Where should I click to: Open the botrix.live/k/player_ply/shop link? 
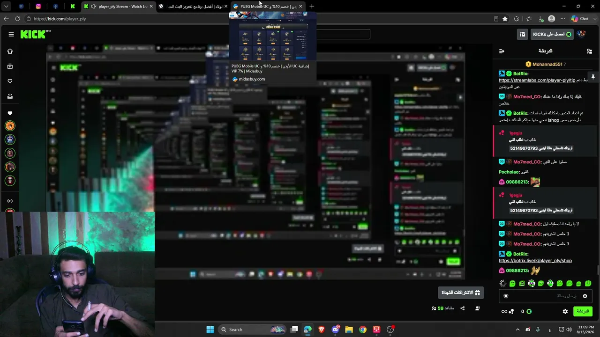pyautogui.click(x=535, y=261)
